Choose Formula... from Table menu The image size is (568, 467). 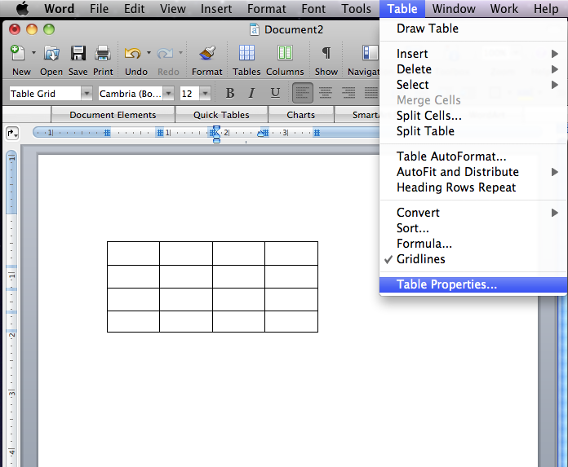tap(473, 244)
